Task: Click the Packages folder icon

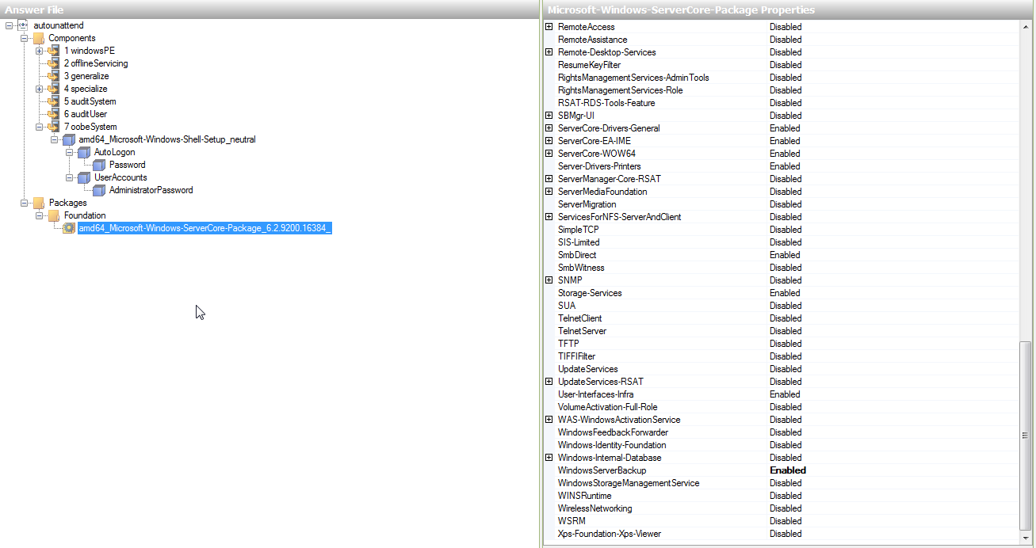Action: [x=39, y=203]
